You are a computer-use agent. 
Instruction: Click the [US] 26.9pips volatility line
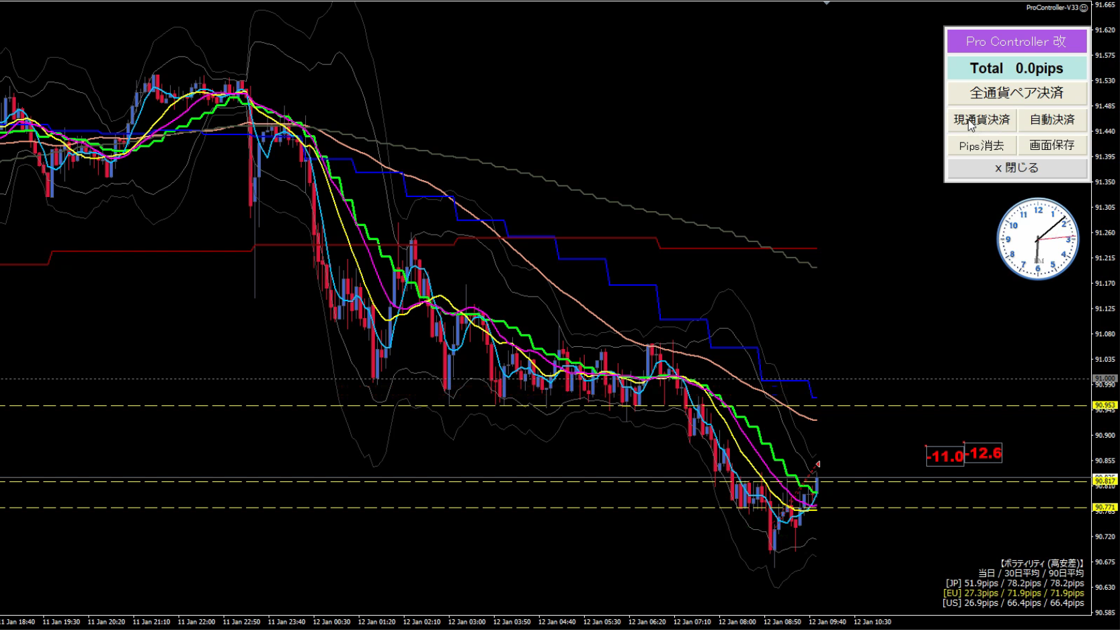click(1013, 603)
